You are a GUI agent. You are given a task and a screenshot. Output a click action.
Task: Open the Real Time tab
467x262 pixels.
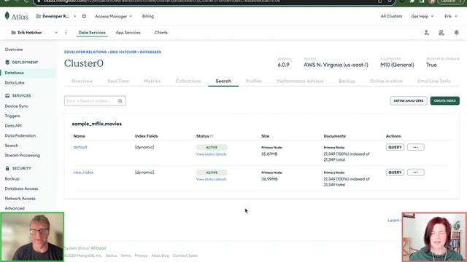[x=118, y=81]
